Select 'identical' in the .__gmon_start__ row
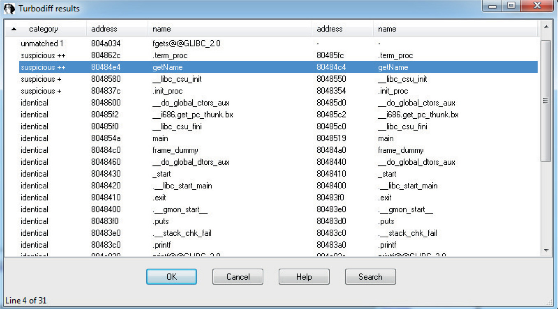The width and height of the screenshot is (558, 309). (34, 210)
